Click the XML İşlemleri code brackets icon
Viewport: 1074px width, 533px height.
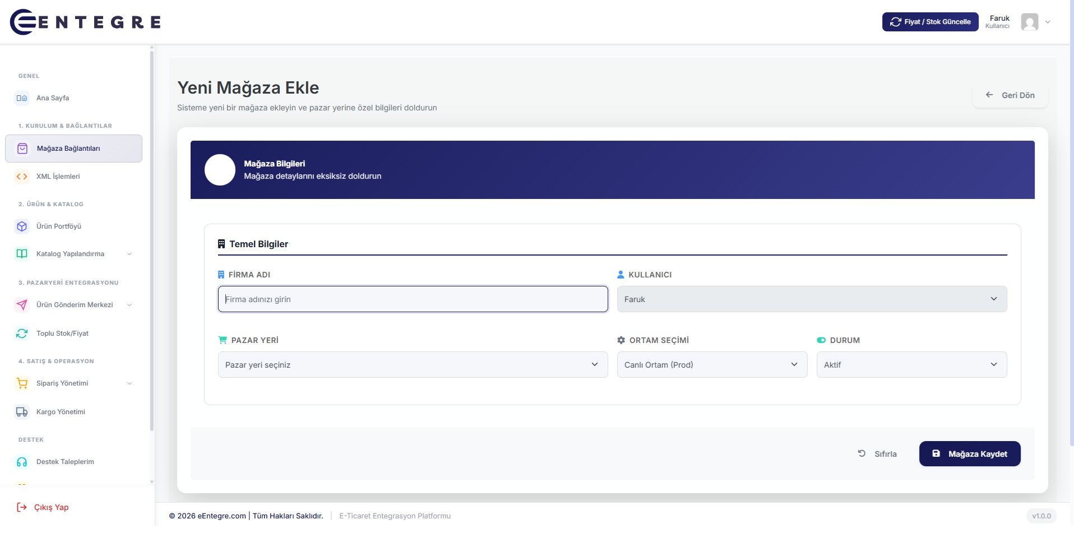pyautogui.click(x=22, y=177)
